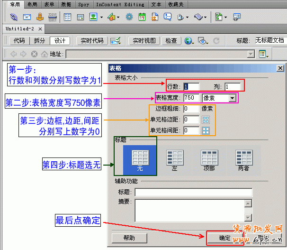The height and width of the screenshot is (250, 287).
Task: Expand the address bar dropdown
Action: [x=251, y=54]
